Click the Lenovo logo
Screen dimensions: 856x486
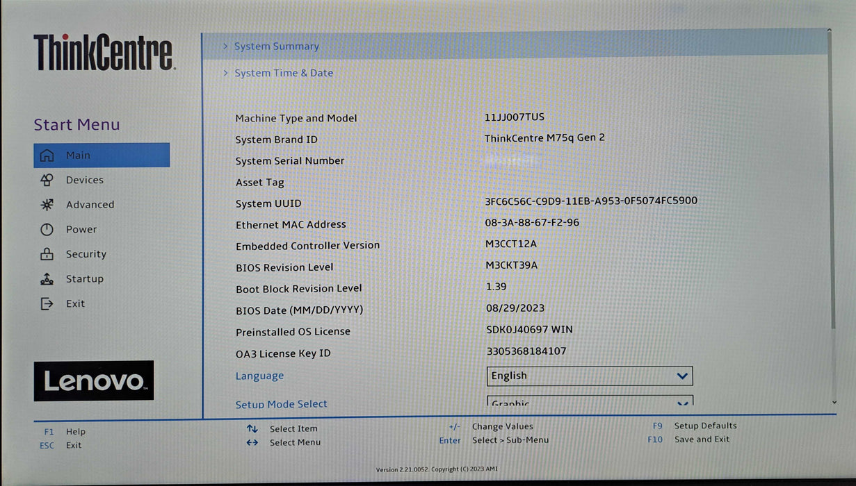click(x=94, y=380)
